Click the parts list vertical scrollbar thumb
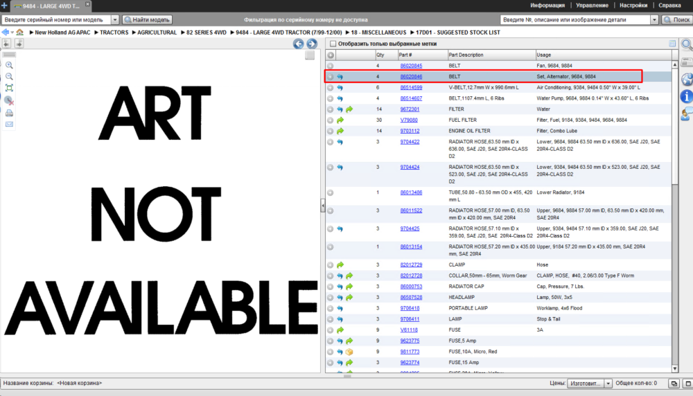The image size is (693, 396). point(674,126)
